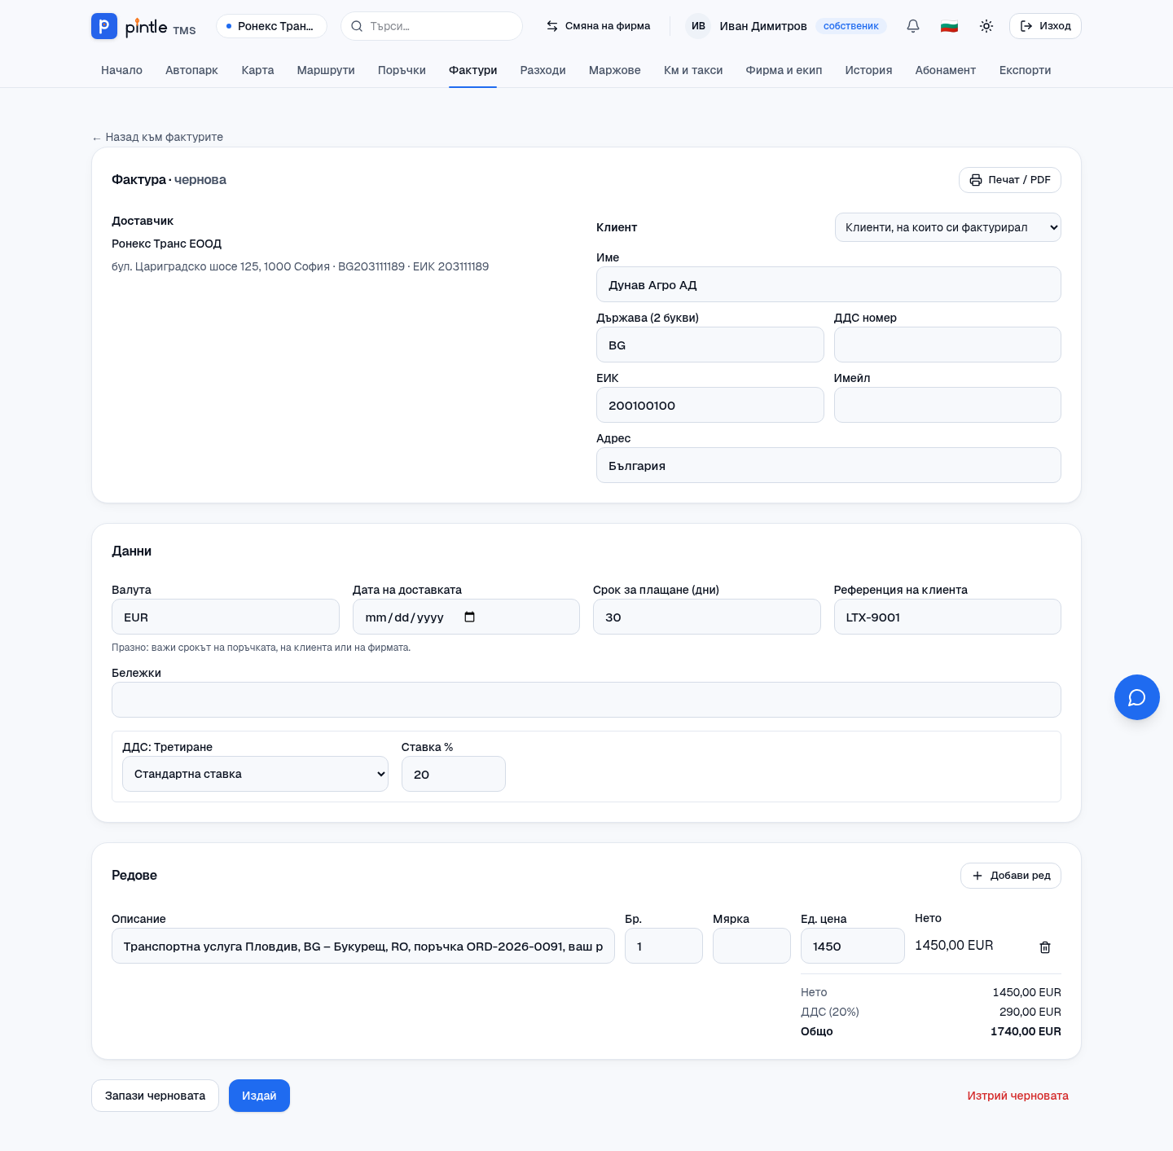Viewport: 1173px width, 1151px height.
Task: Click the client Име field
Action: pyautogui.click(x=828, y=284)
